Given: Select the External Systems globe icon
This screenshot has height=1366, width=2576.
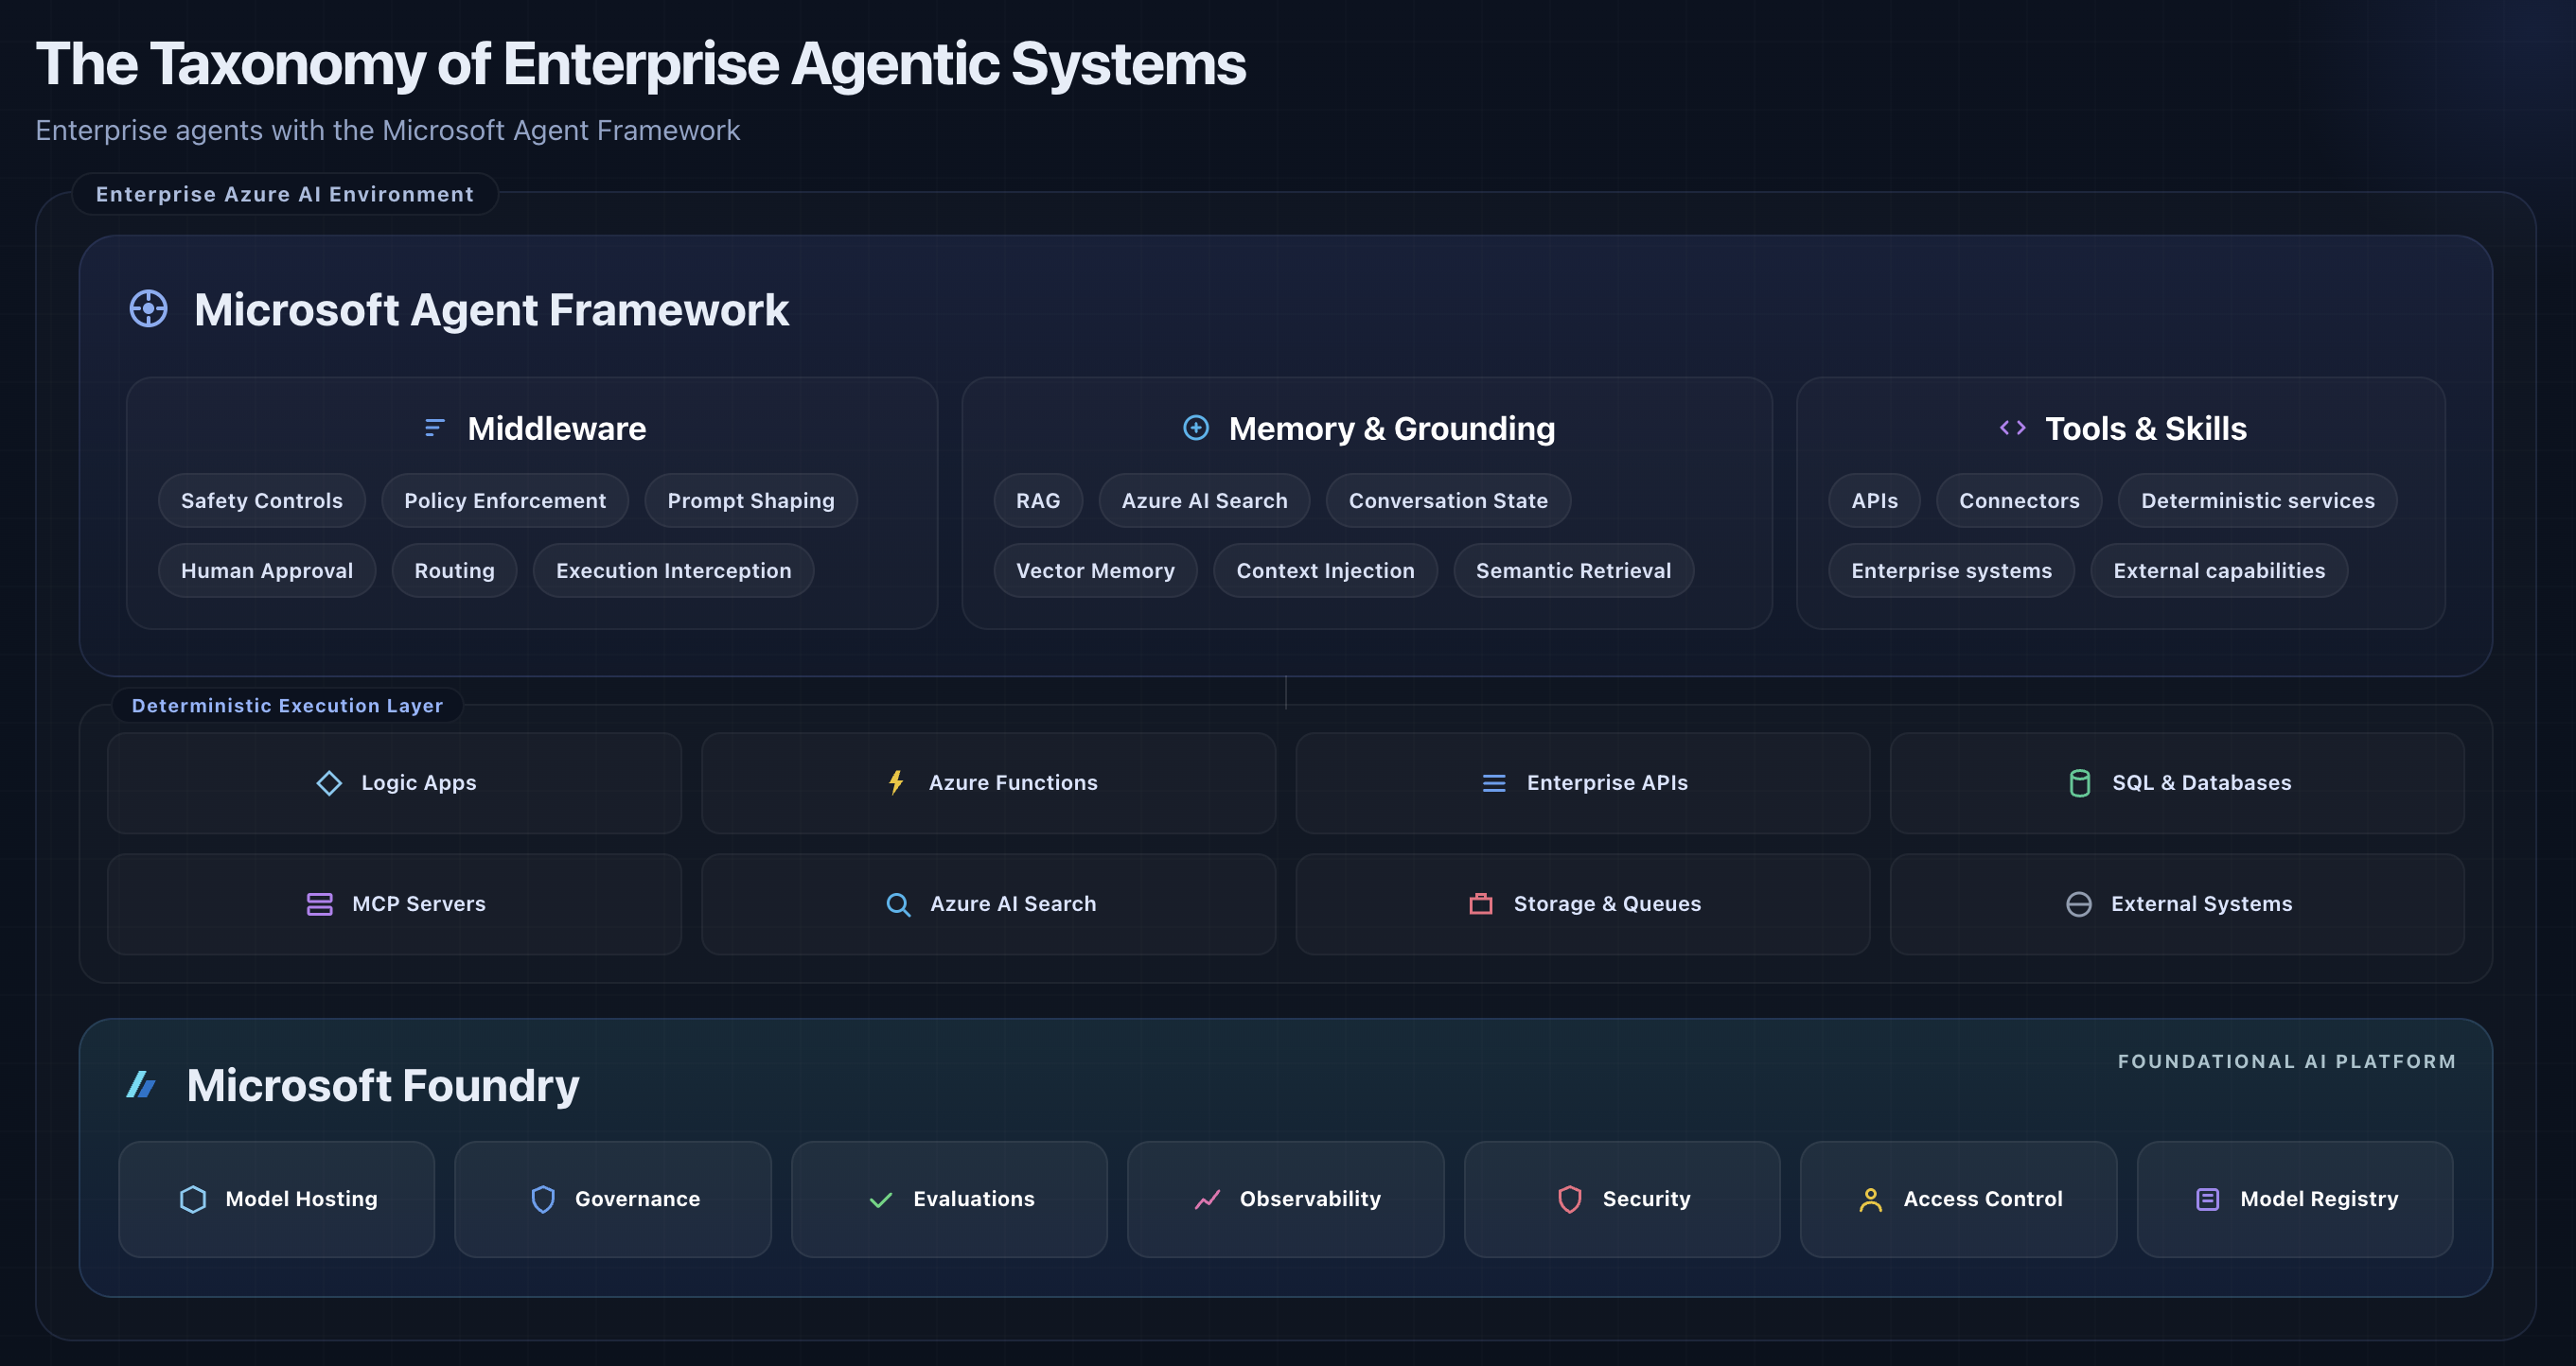Looking at the screenshot, I should point(2079,904).
